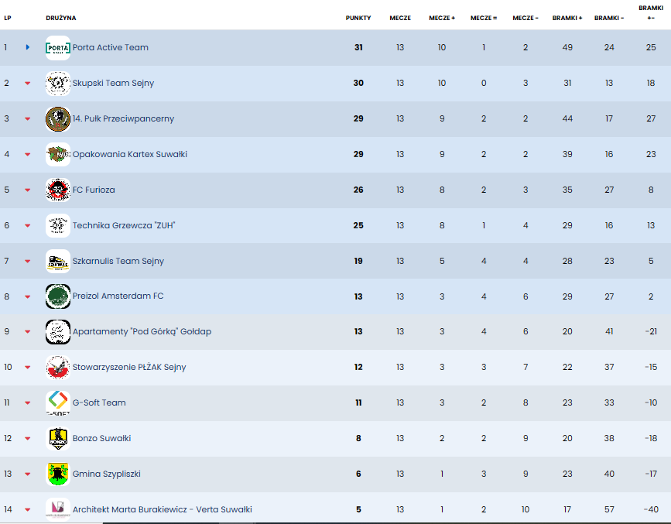Sort by MECZE = draws column header
This screenshot has height=524, width=671.
pos(484,18)
